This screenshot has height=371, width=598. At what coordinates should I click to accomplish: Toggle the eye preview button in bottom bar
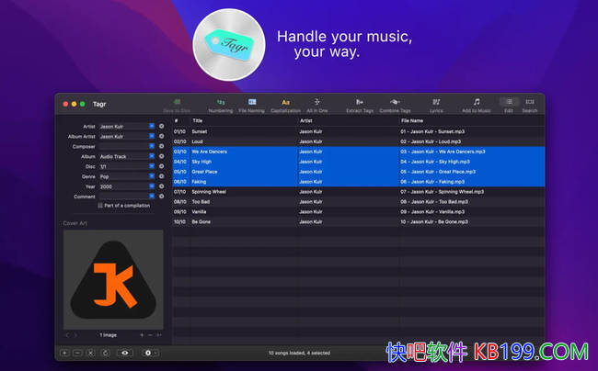[x=126, y=353]
